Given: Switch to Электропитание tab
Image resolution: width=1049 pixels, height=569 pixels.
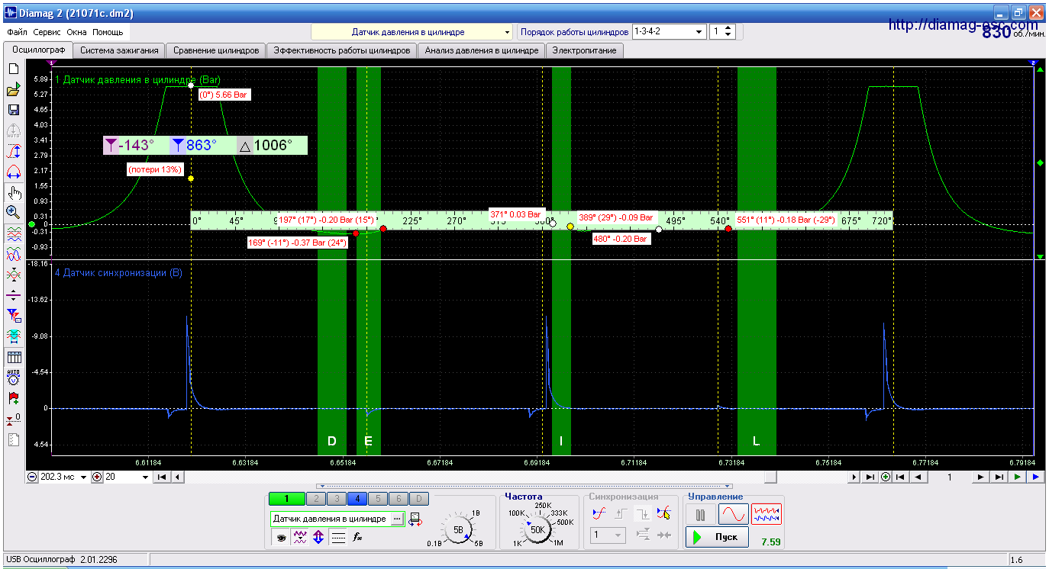Looking at the screenshot, I should [585, 50].
